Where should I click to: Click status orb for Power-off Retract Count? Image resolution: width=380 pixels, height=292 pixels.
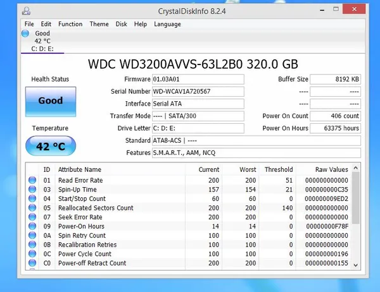(32, 263)
